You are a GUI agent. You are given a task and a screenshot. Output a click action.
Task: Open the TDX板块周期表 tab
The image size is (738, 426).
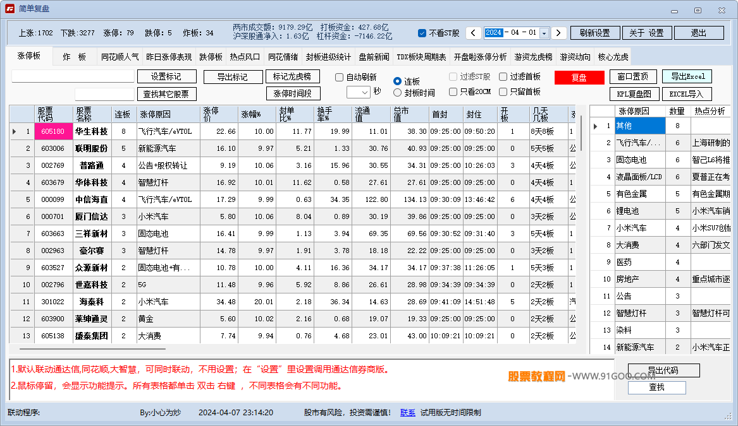pos(421,57)
